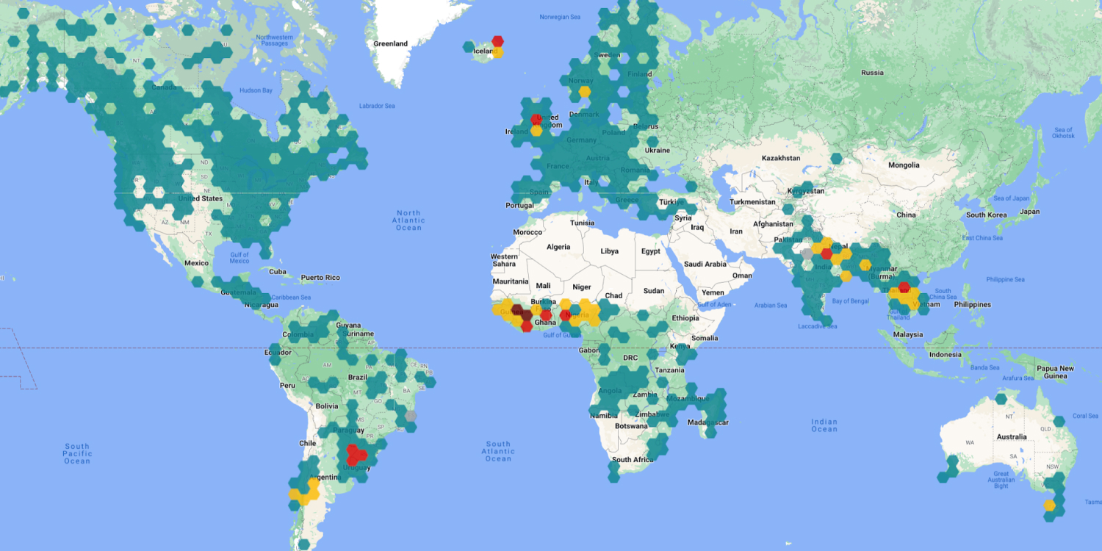Viewport: 1102px width, 551px height.
Task: Click the Mongolia country label
Action: [903, 165]
